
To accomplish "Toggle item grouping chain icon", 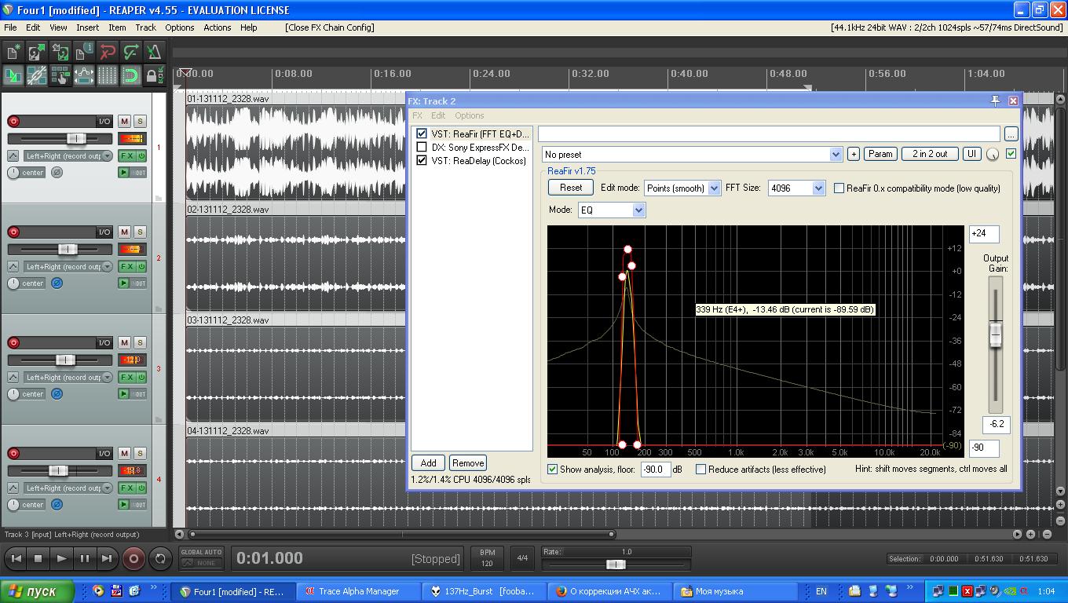I will (x=37, y=75).
